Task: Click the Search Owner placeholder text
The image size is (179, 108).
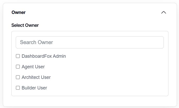Action: pos(36,42)
